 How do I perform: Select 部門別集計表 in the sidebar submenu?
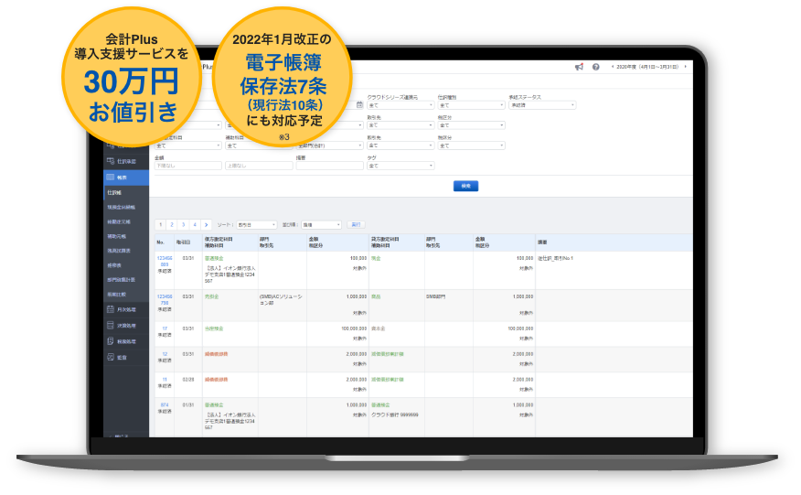121,280
